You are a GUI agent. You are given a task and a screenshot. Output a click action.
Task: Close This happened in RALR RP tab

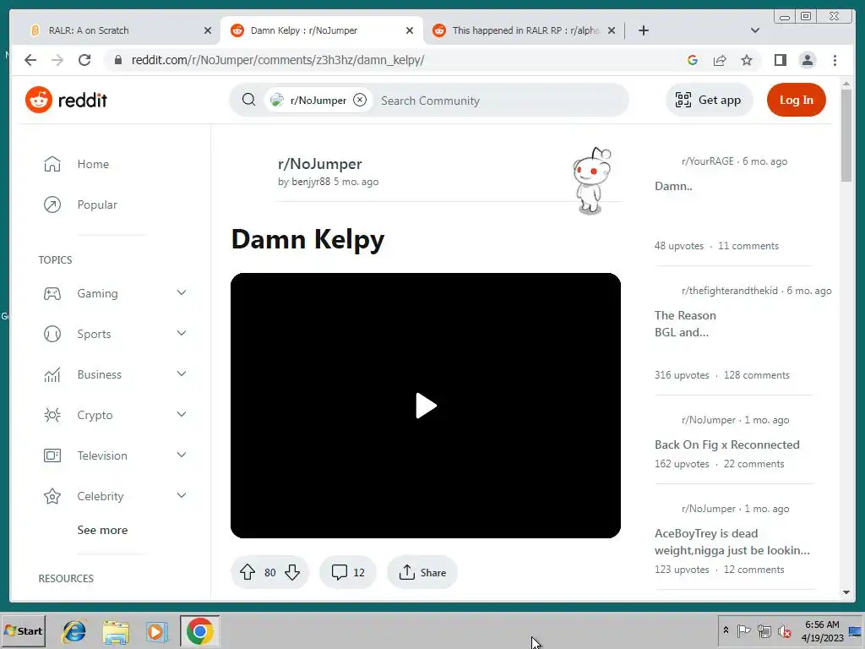(612, 30)
